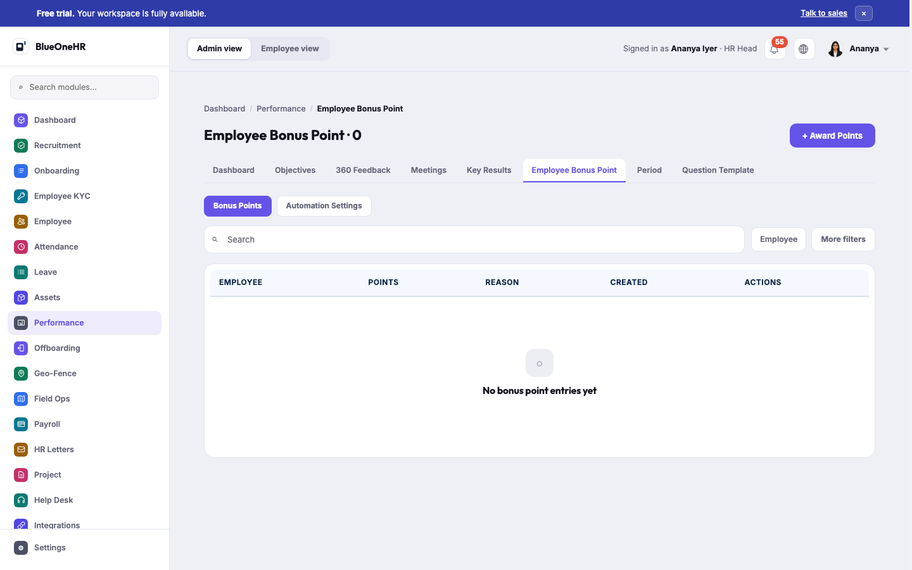This screenshot has height=570, width=912.
Task: Open the Employee module icon
Action: 21,221
